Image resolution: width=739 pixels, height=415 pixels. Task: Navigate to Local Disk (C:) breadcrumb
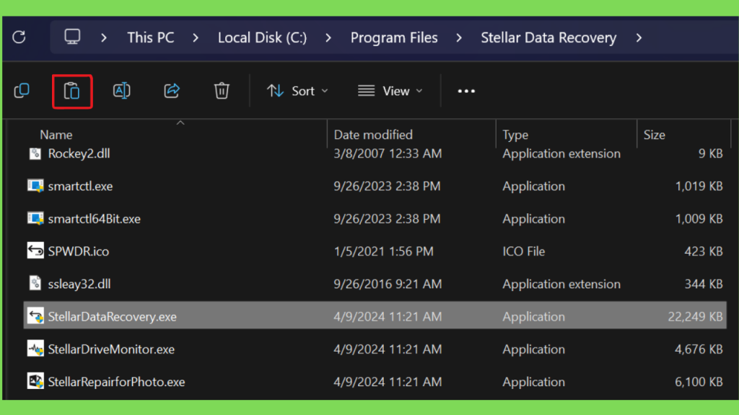click(262, 37)
